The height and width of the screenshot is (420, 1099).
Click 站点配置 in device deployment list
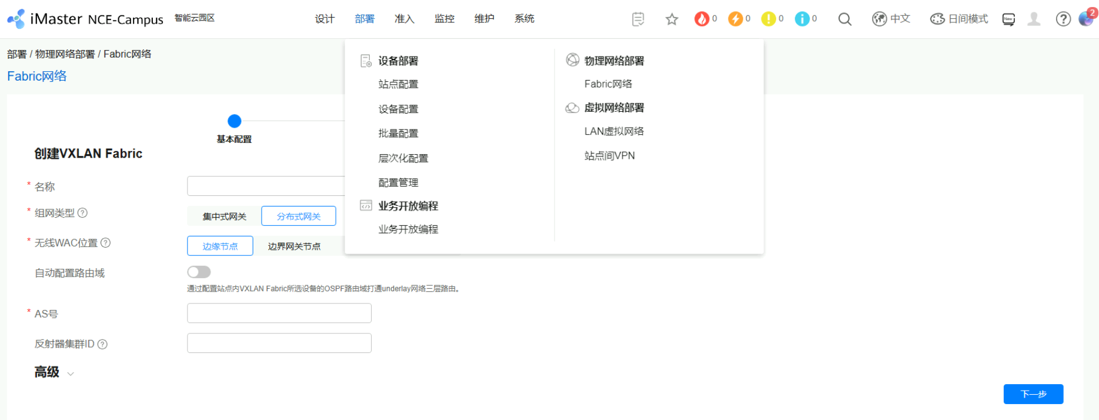click(x=398, y=84)
